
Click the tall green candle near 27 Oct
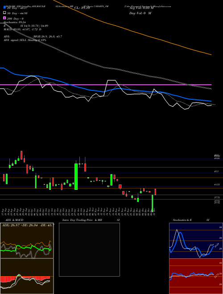pyautogui.click(x=76, y=177)
